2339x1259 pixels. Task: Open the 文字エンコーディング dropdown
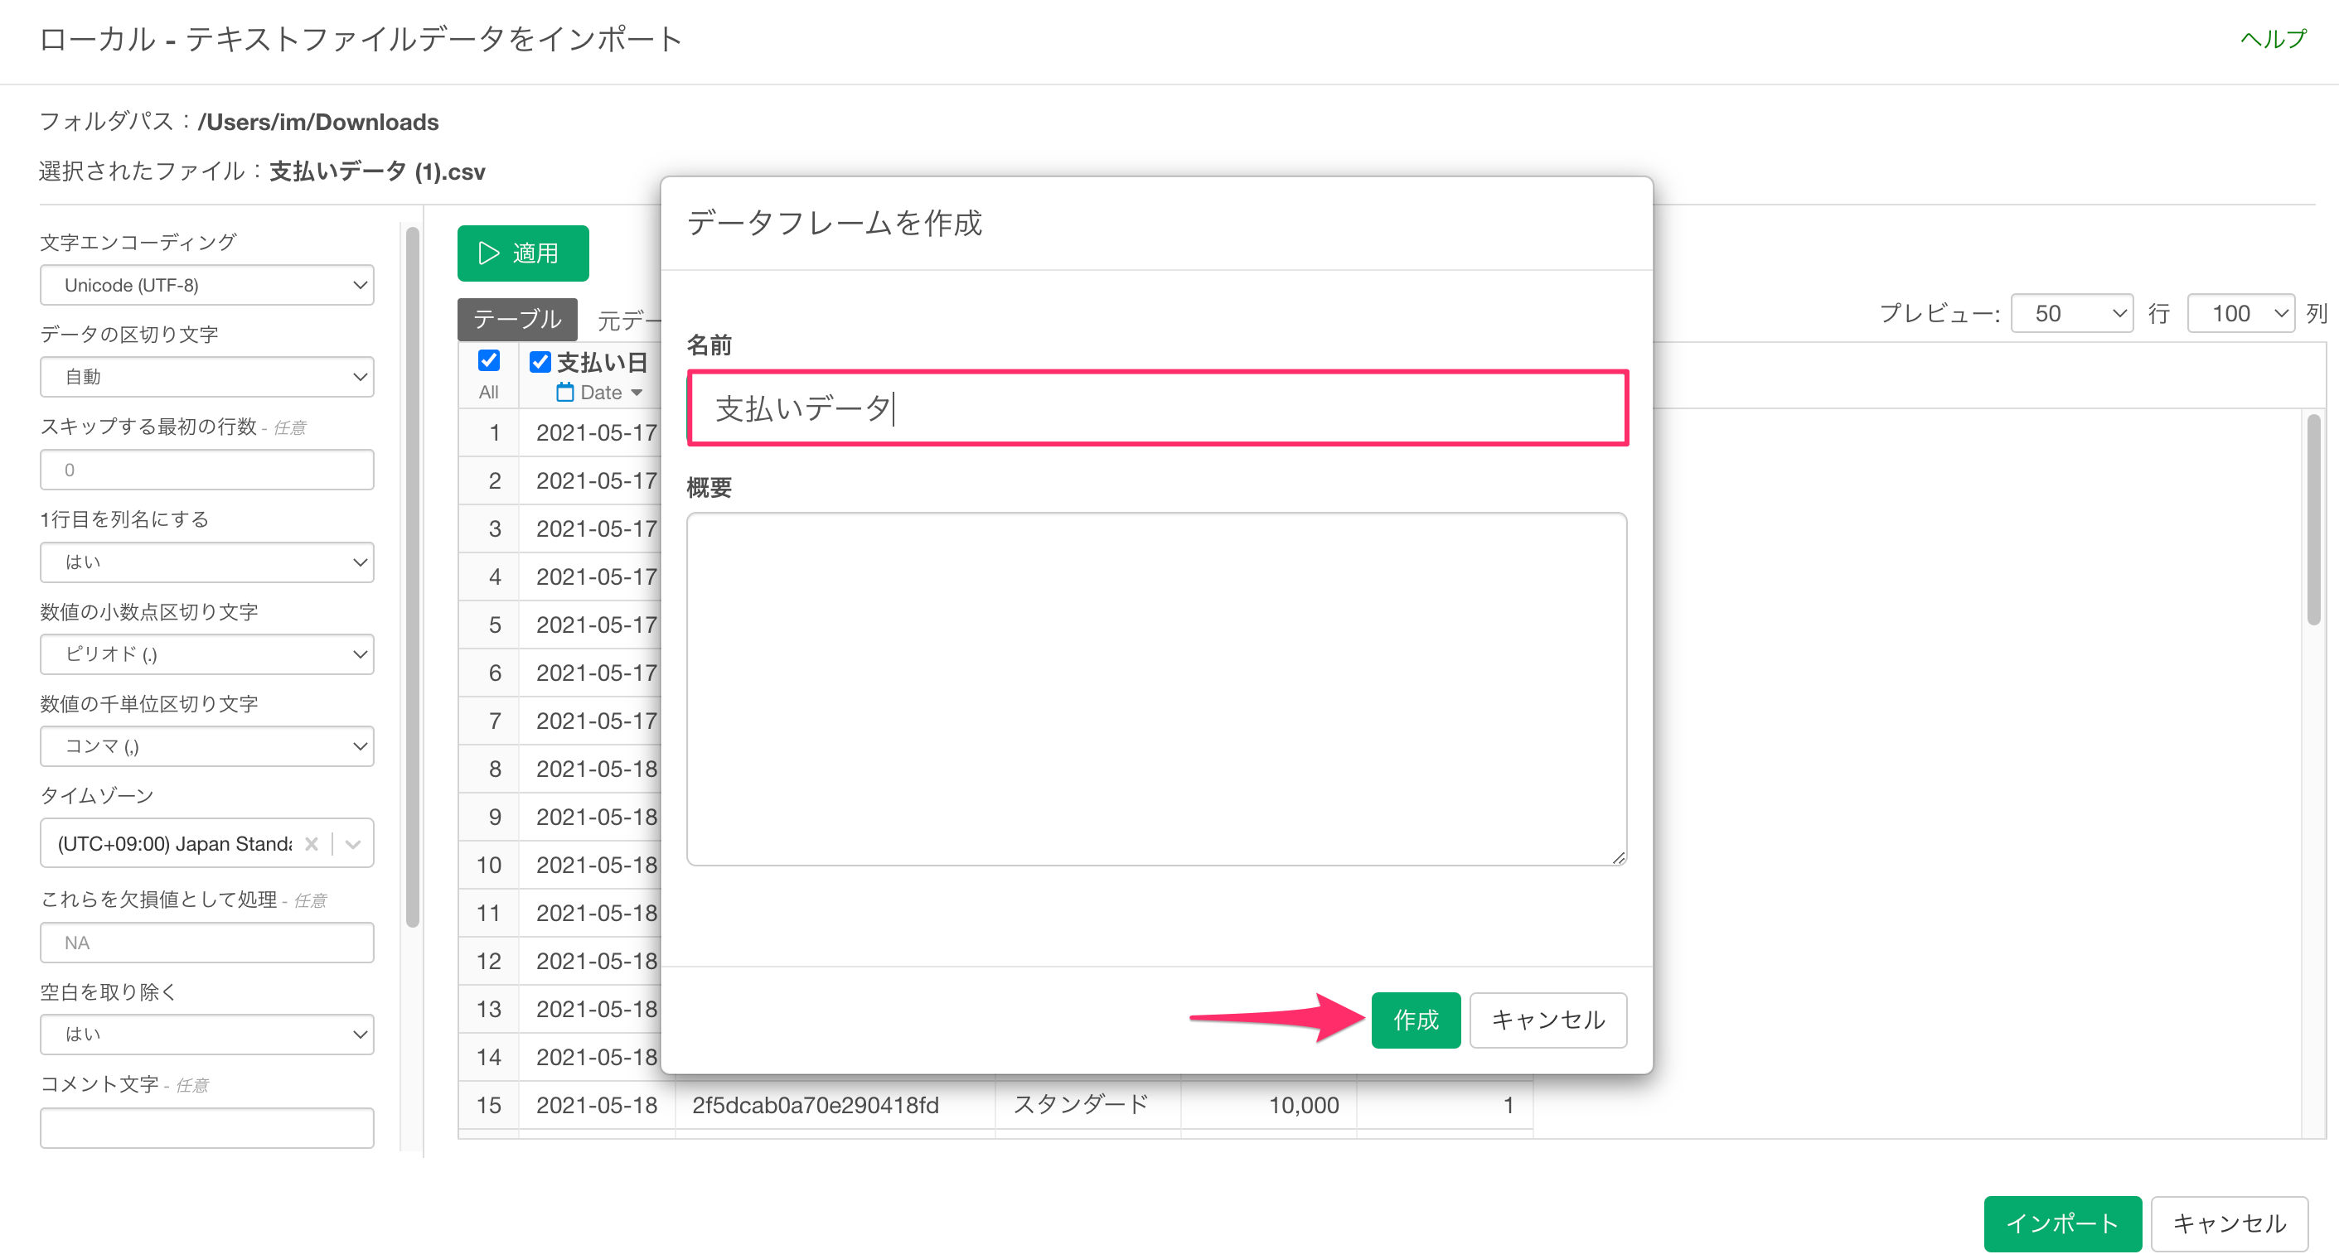coord(207,285)
